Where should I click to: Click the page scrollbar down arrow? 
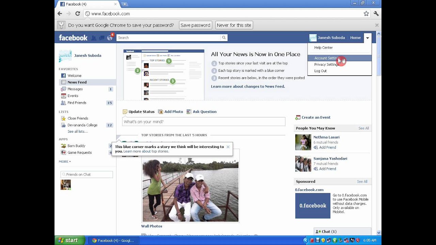pos(379,233)
